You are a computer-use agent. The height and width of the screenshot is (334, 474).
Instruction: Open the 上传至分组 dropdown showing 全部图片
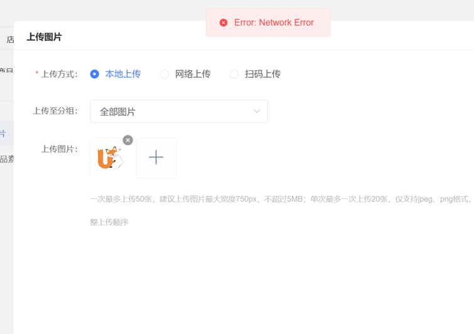click(179, 112)
